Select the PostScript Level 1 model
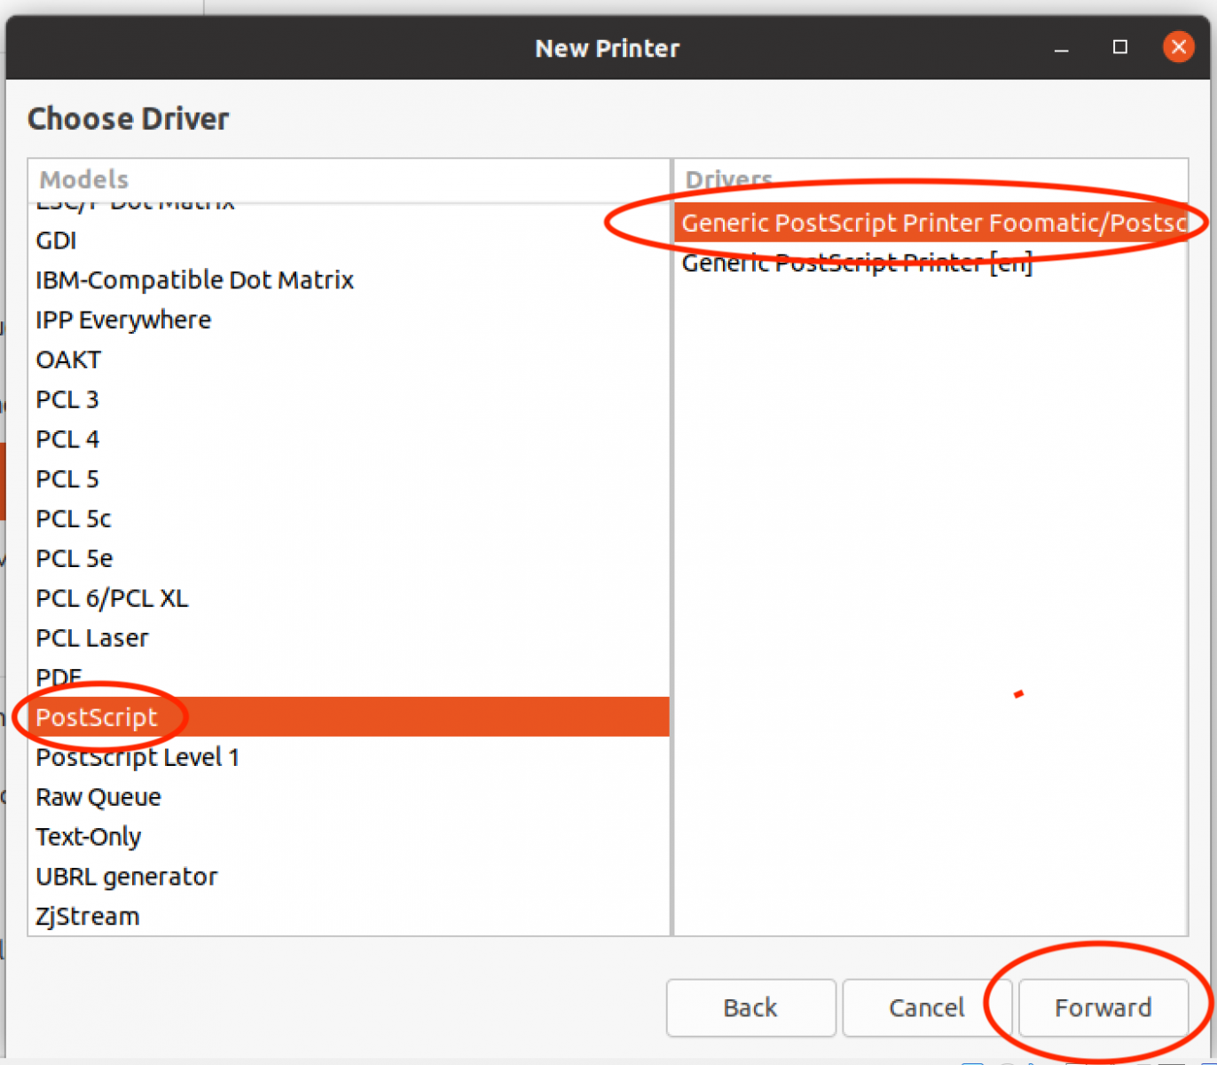The width and height of the screenshot is (1217, 1065). point(137,758)
